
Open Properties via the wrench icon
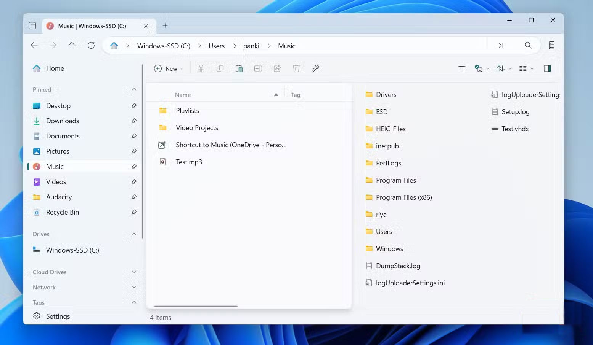[x=315, y=68]
